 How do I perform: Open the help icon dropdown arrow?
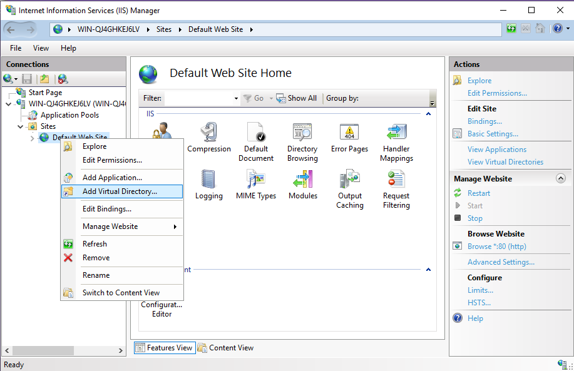click(568, 29)
